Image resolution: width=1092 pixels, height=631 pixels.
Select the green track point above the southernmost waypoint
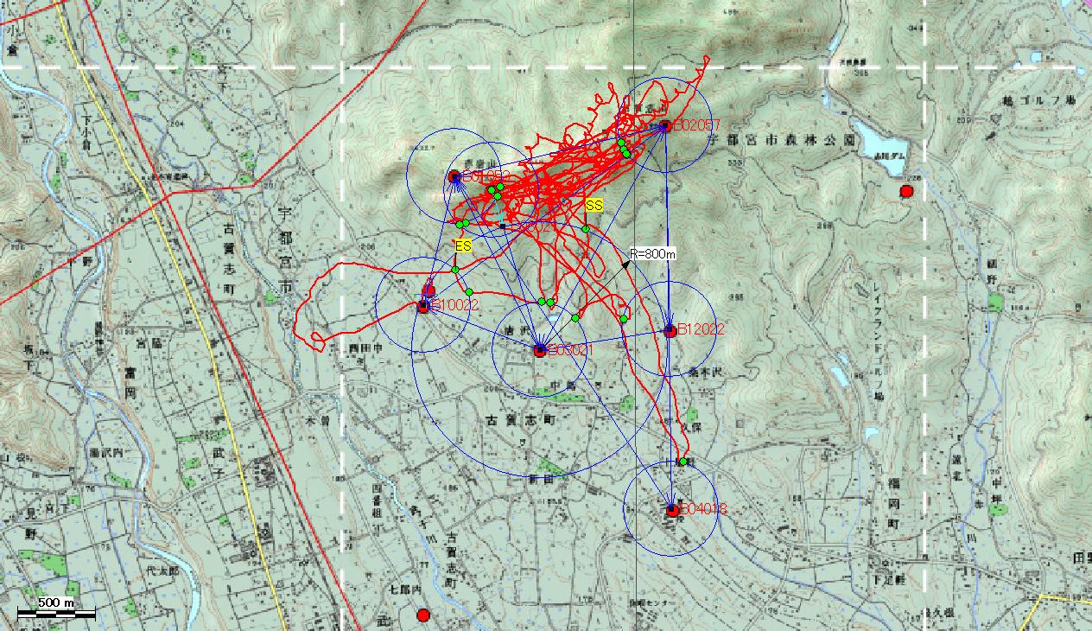(682, 462)
